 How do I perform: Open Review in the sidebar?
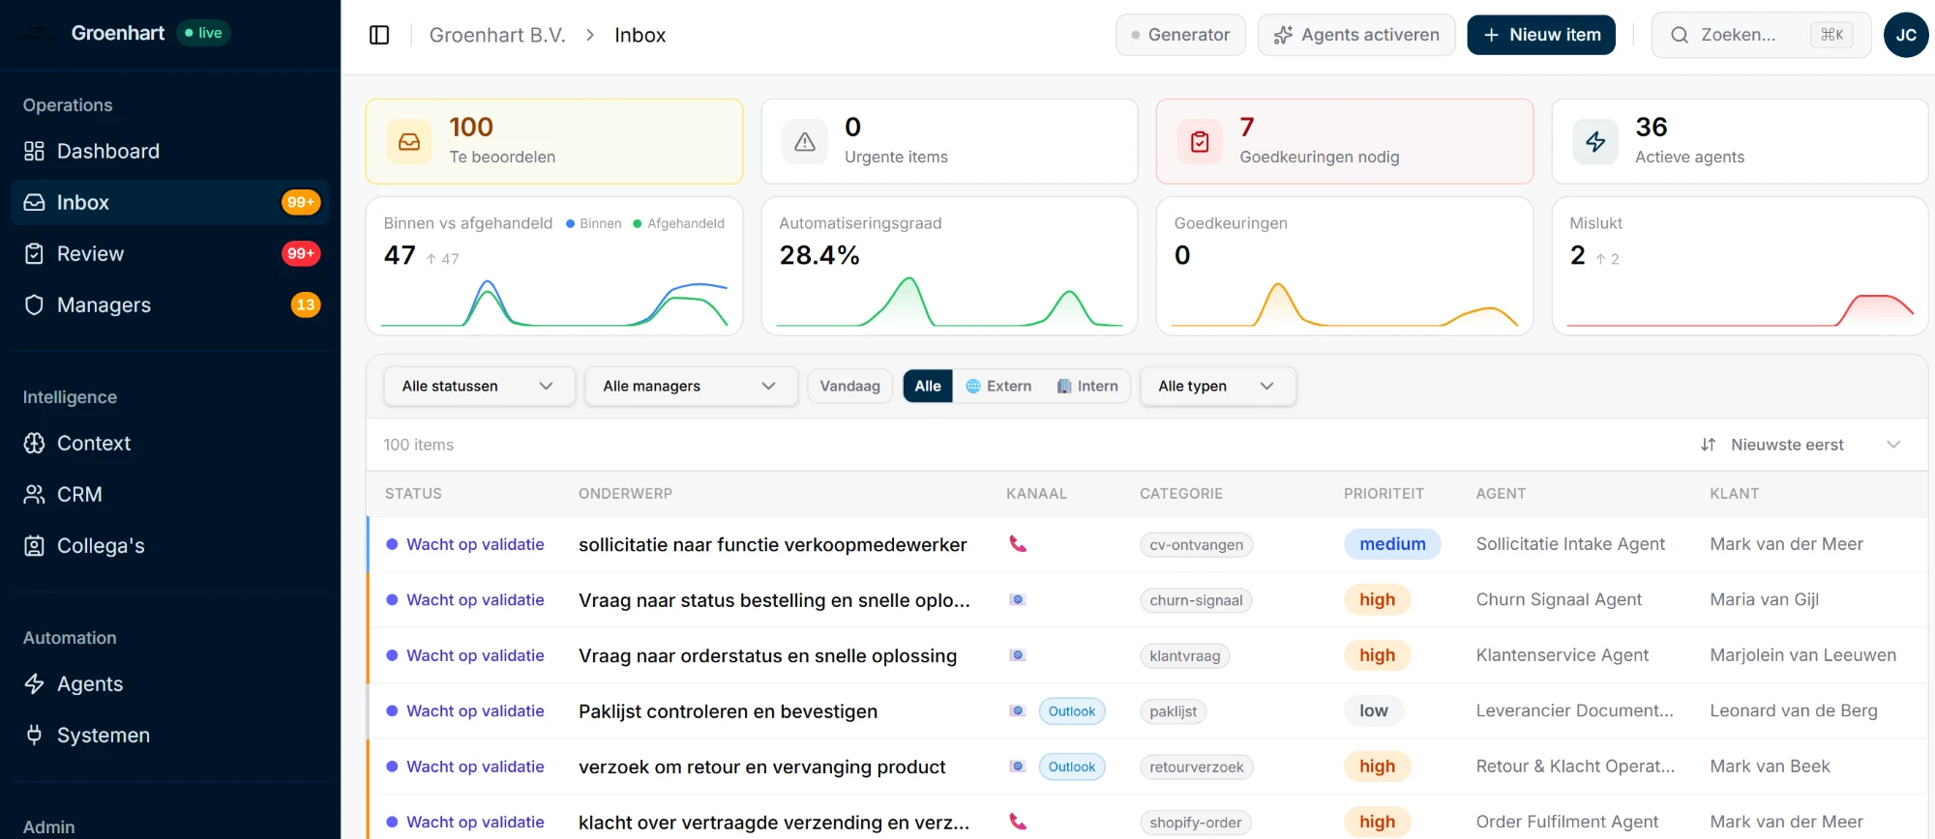coord(170,253)
